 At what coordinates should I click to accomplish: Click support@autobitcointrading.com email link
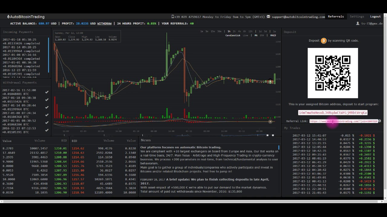click(x=298, y=17)
